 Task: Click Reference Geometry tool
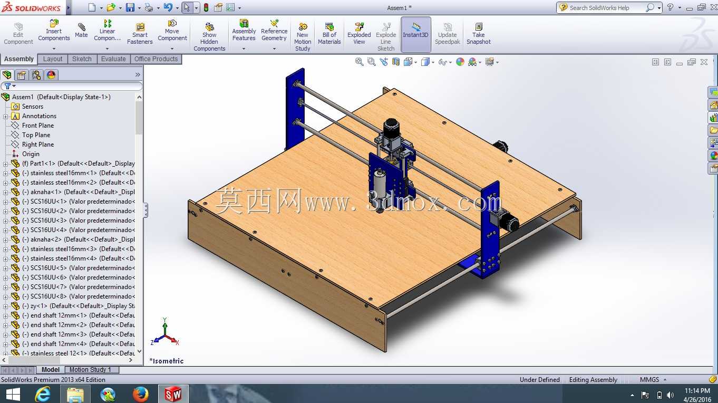pyautogui.click(x=274, y=31)
